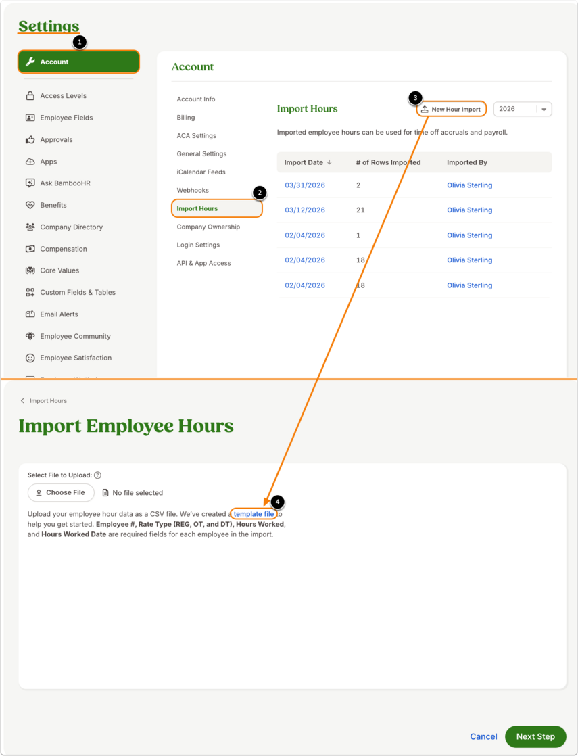578x756 pixels.
Task: Click the Company Directory people icon
Action: (x=30, y=227)
